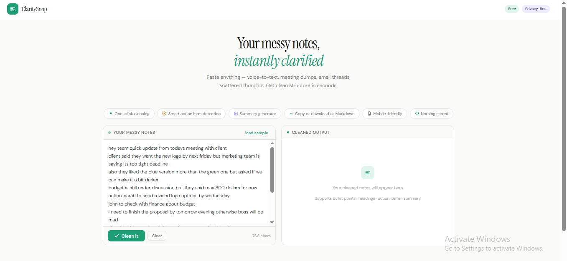567x261 pixels.
Task: Click the clock icon on Smart action item detection
Action: pos(165,113)
